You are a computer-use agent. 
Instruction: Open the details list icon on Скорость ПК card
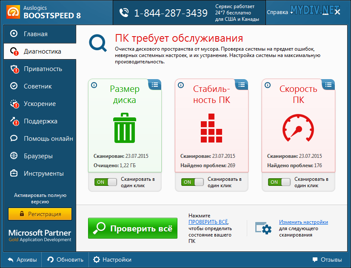(x=328, y=85)
